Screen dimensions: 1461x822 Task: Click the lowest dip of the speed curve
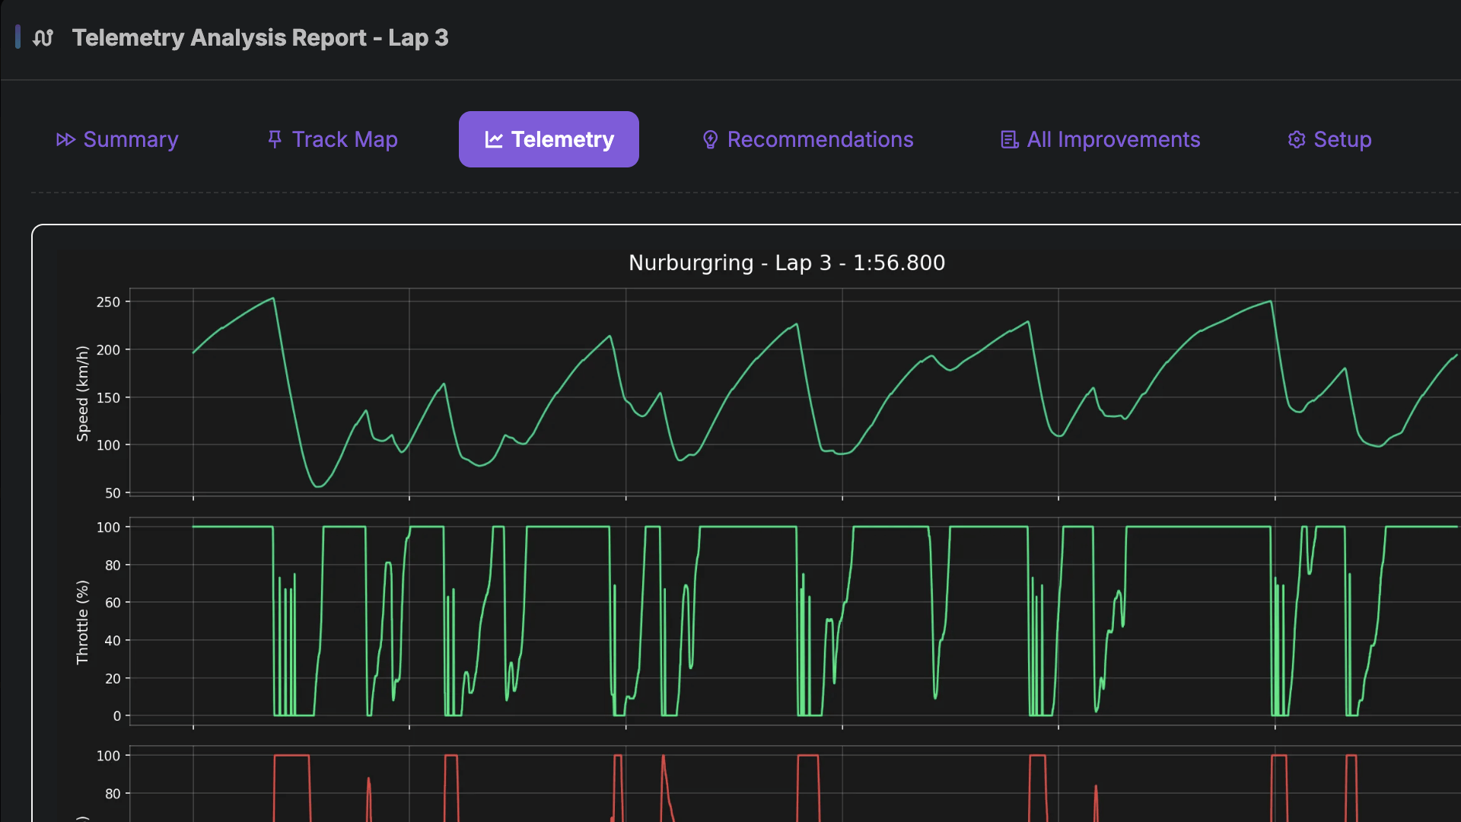[319, 486]
